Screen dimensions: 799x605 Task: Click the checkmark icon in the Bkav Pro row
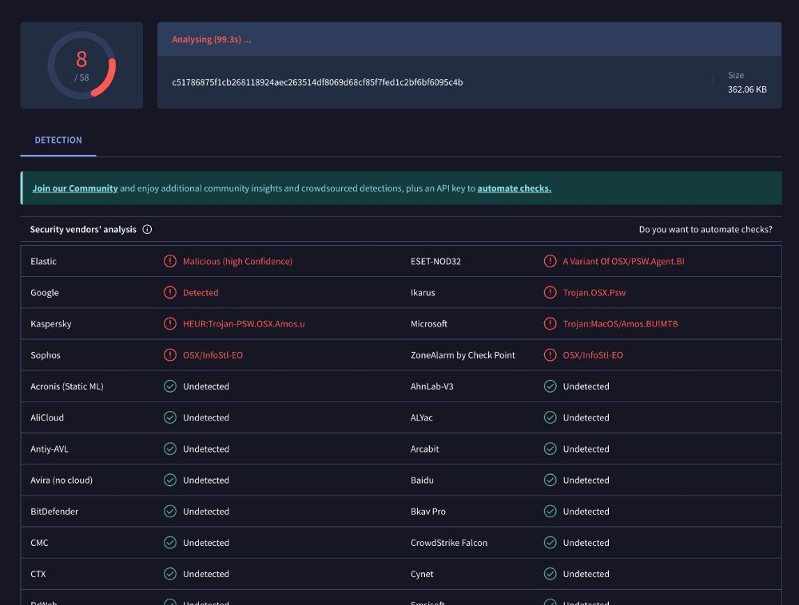coord(550,512)
